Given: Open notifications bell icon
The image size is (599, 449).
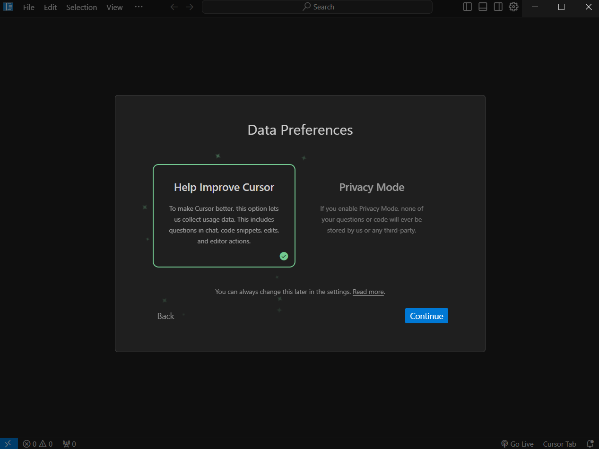Looking at the screenshot, I should coord(590,444).
